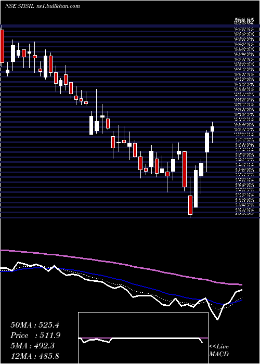Click the 508.05 top price axis label
This screenshot has width=260, height=364.
click(x=243, y=22)
